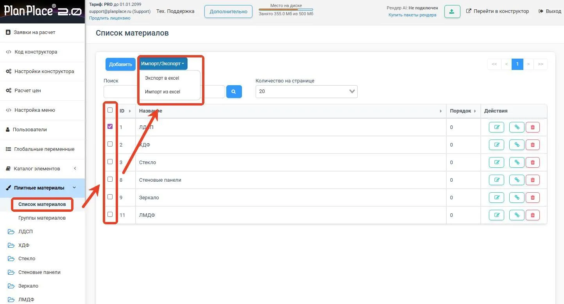
Task: Click link icon in Стекло row
Action: coord(517,163)
